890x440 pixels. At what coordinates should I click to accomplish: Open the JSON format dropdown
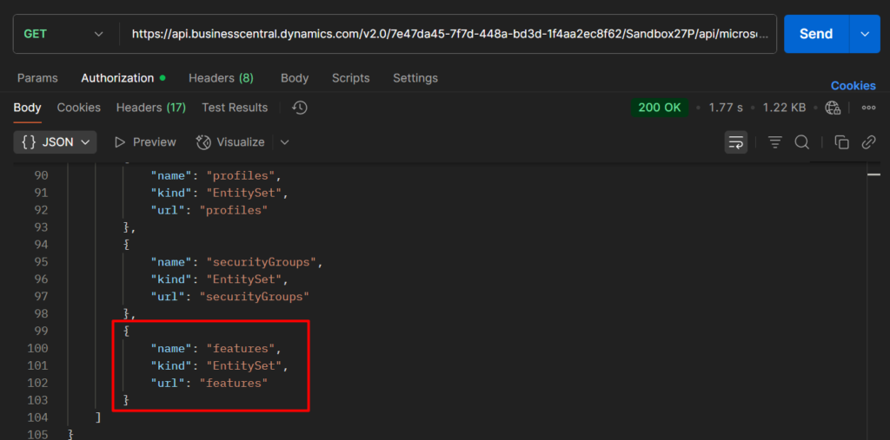tap(55, 142)
